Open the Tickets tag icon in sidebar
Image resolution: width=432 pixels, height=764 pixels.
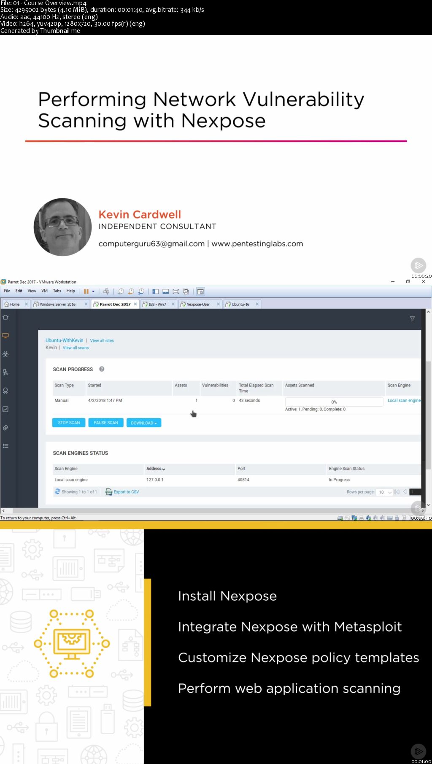coord(5,427)
